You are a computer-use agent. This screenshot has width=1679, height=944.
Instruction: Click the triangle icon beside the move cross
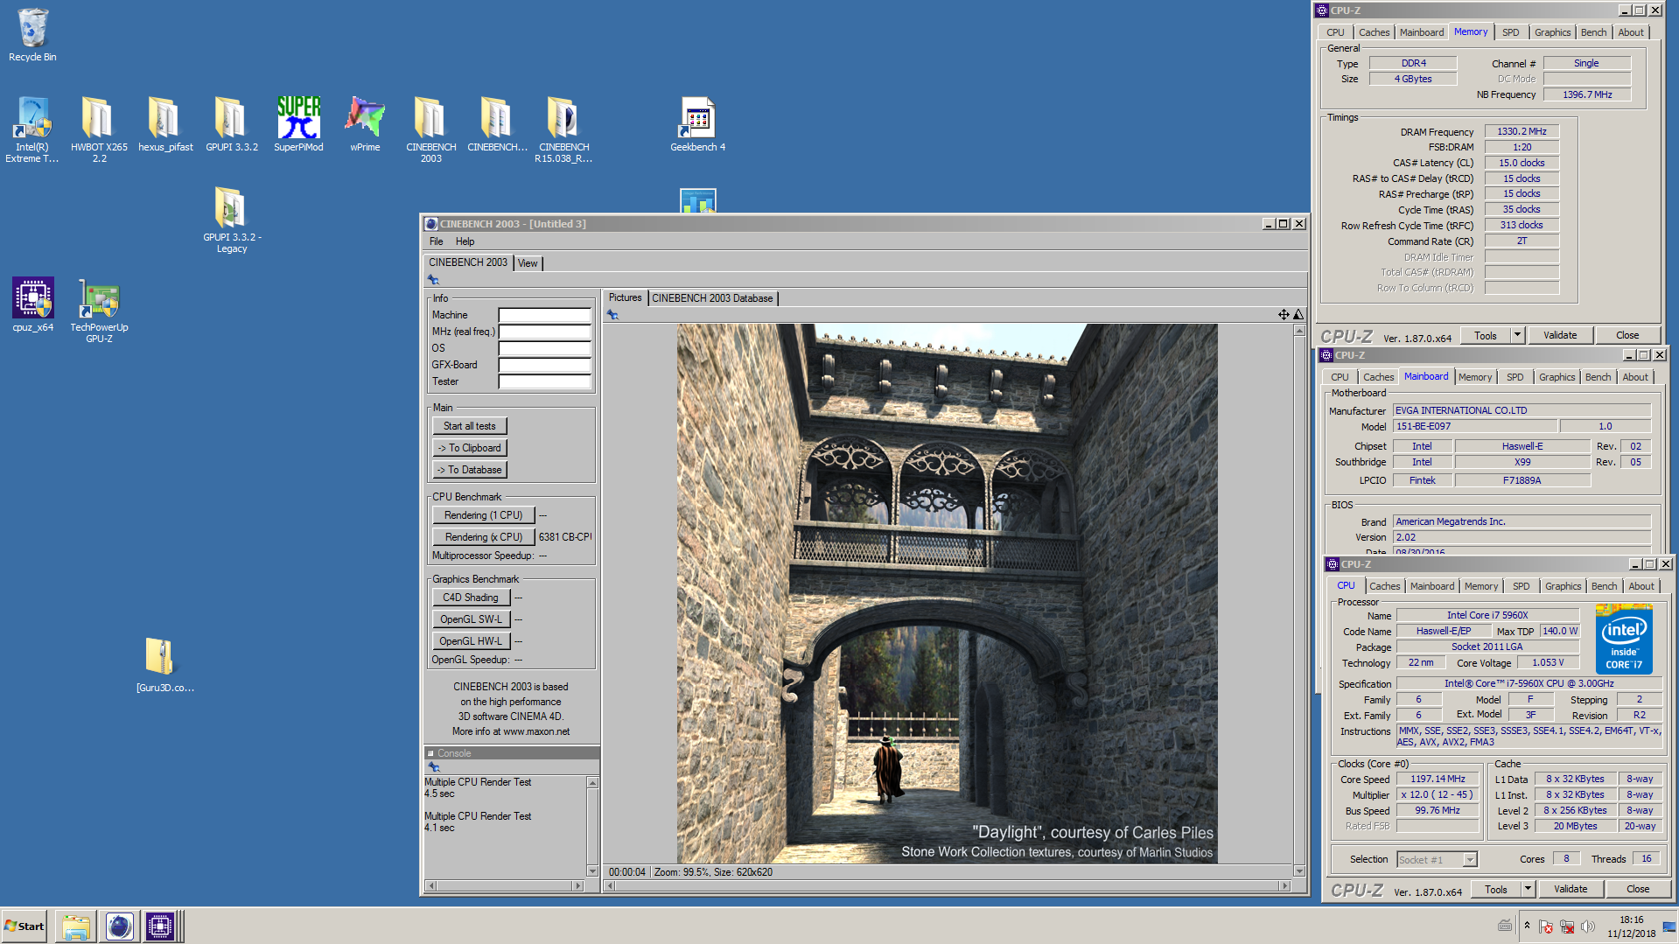coord(1298,314)
